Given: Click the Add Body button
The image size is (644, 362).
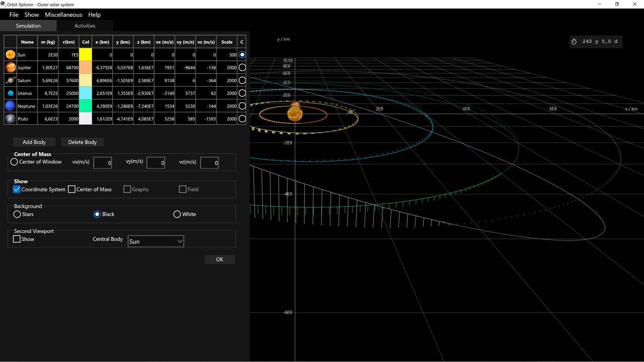Looking at the screenshot, I should pos(34,142).
